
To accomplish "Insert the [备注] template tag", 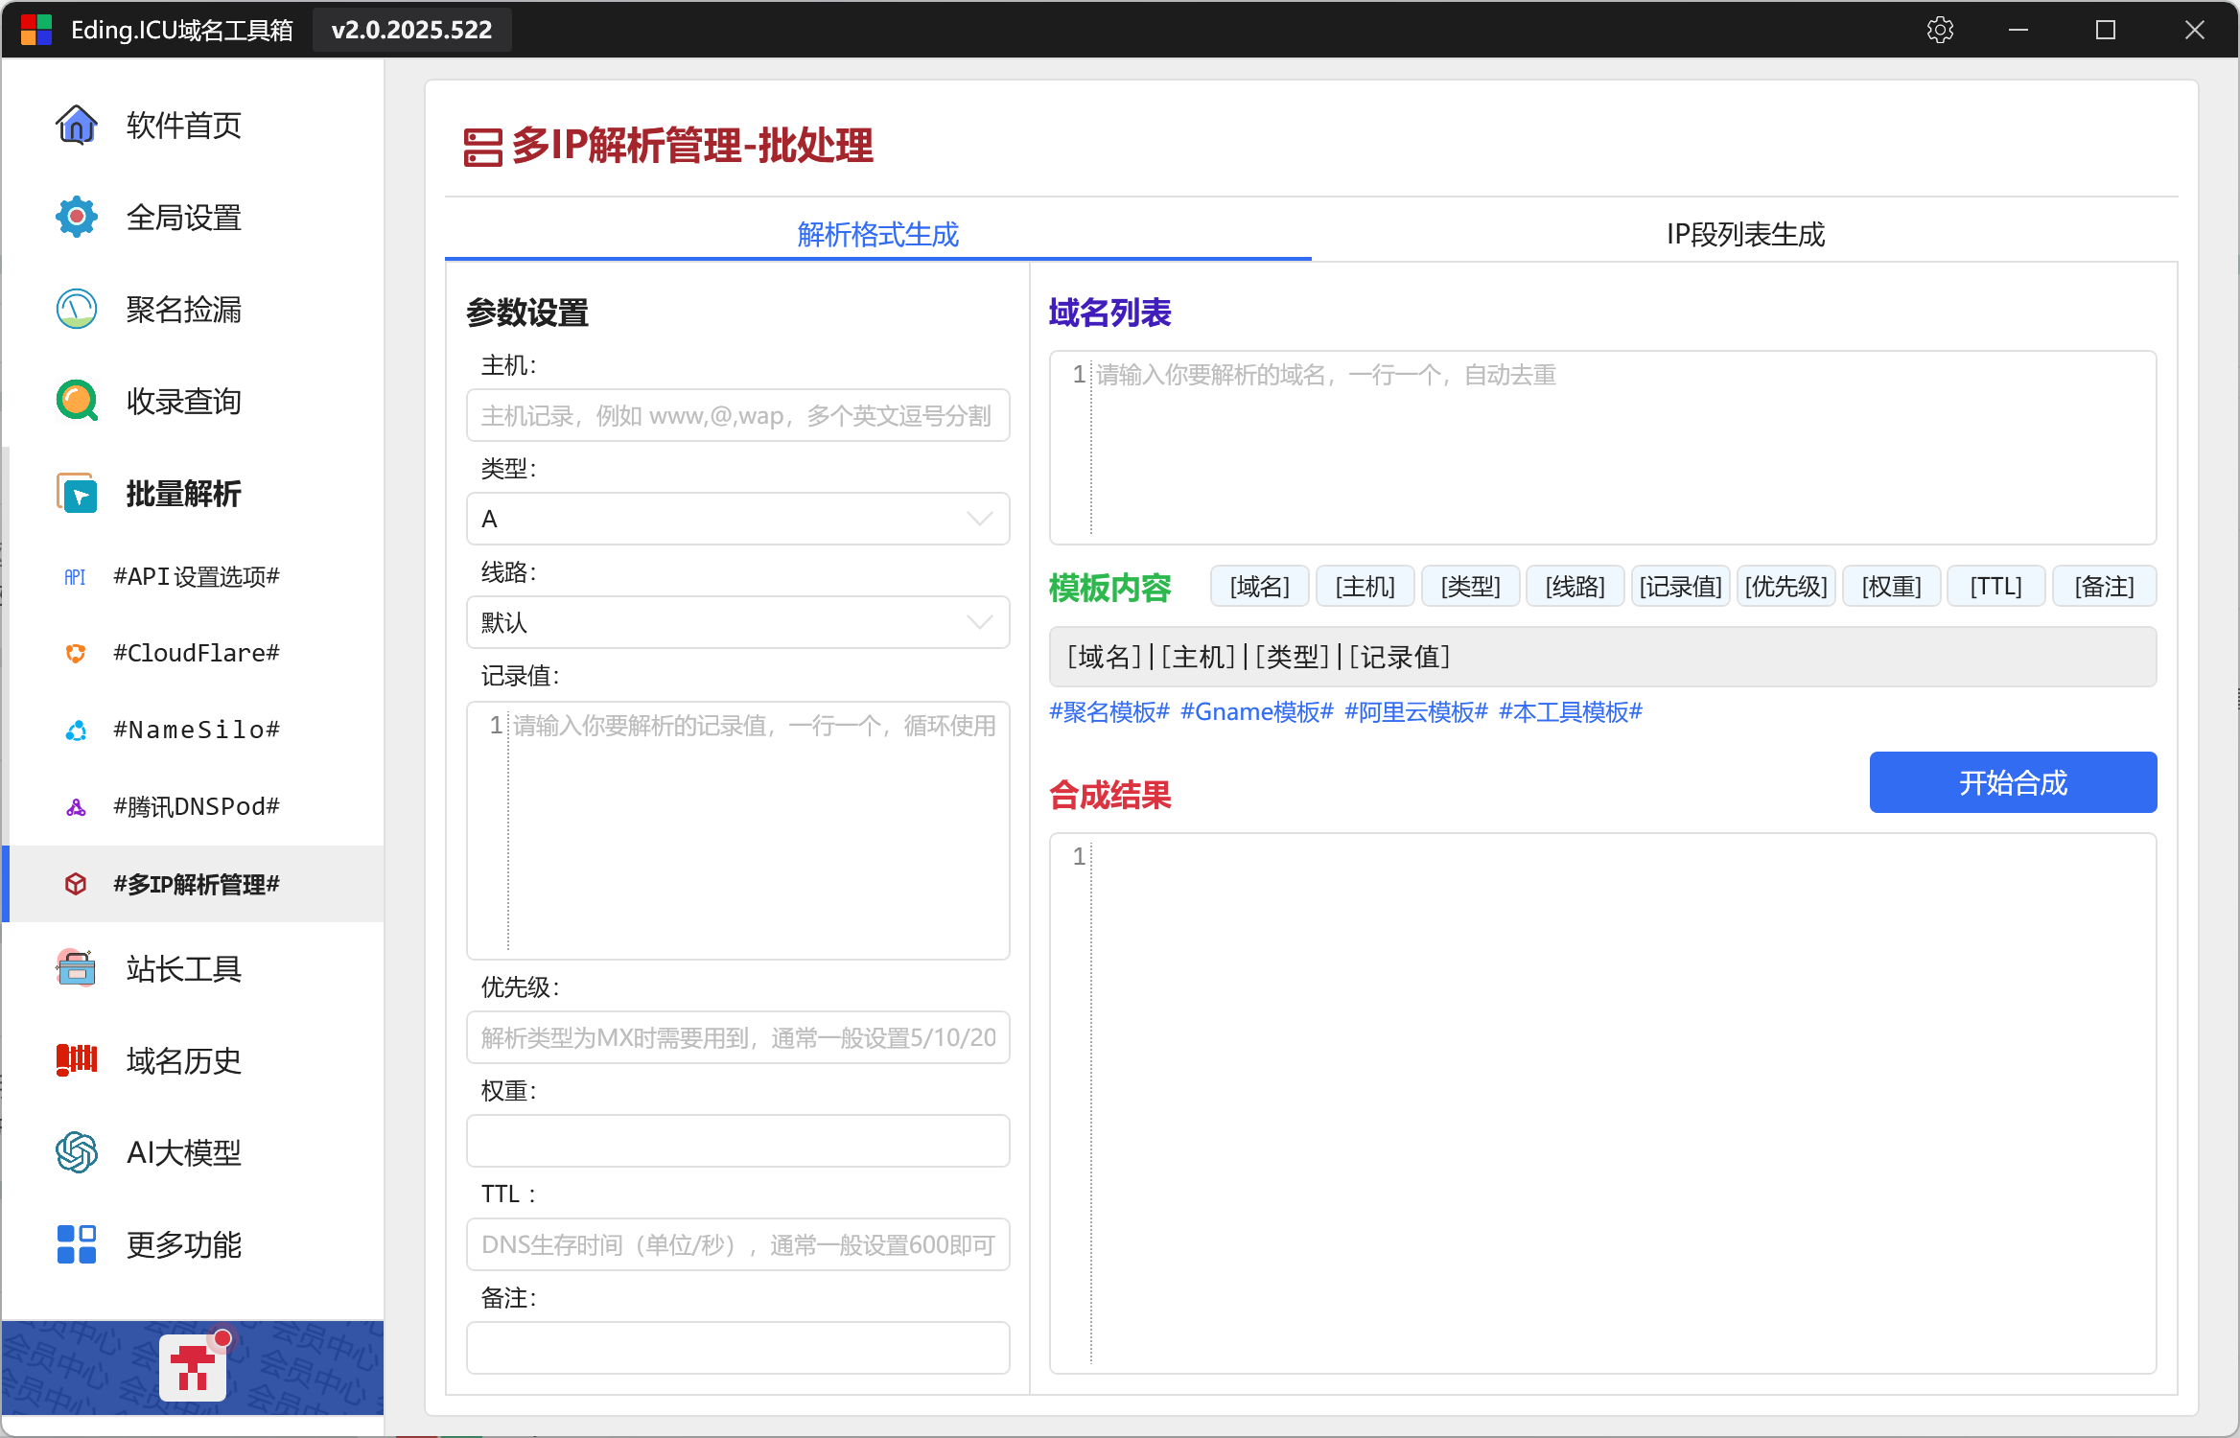I will 2105,586.
